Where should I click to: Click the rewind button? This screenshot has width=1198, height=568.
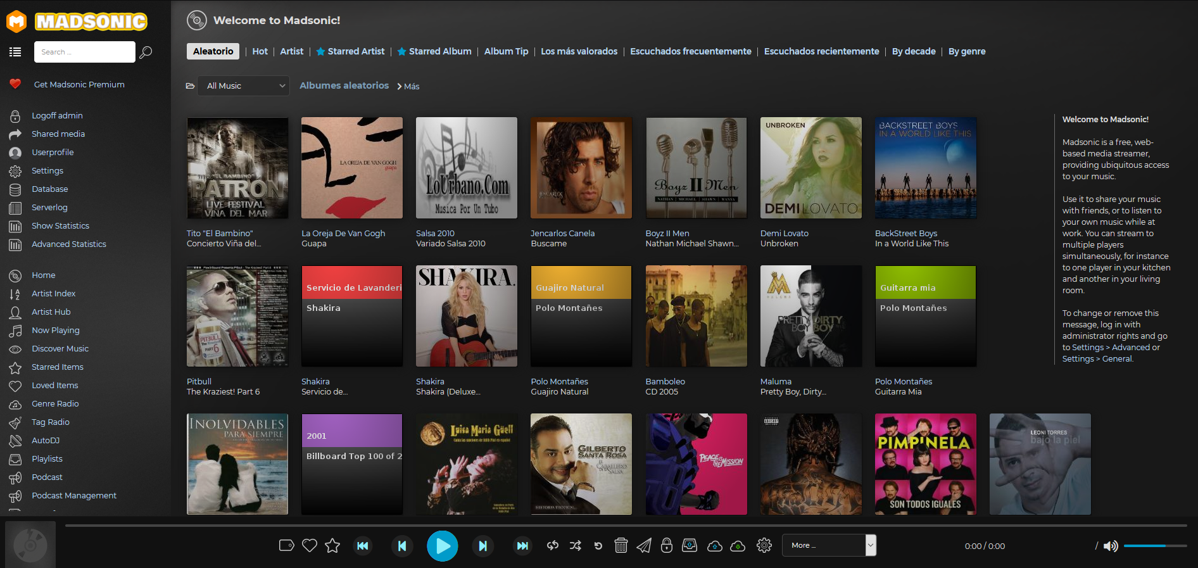363,546
